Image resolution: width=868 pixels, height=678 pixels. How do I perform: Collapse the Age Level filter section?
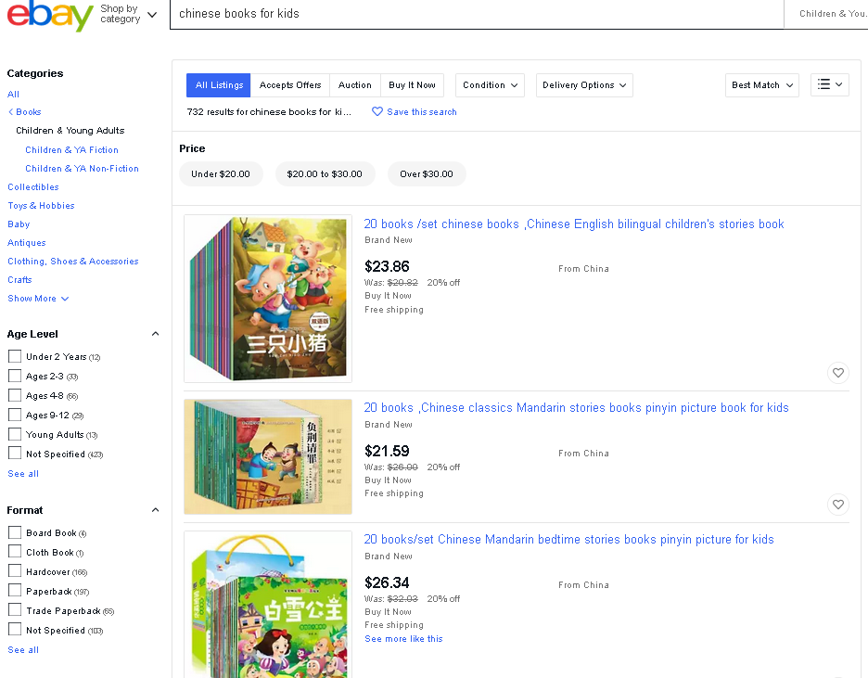coord(155,334)
